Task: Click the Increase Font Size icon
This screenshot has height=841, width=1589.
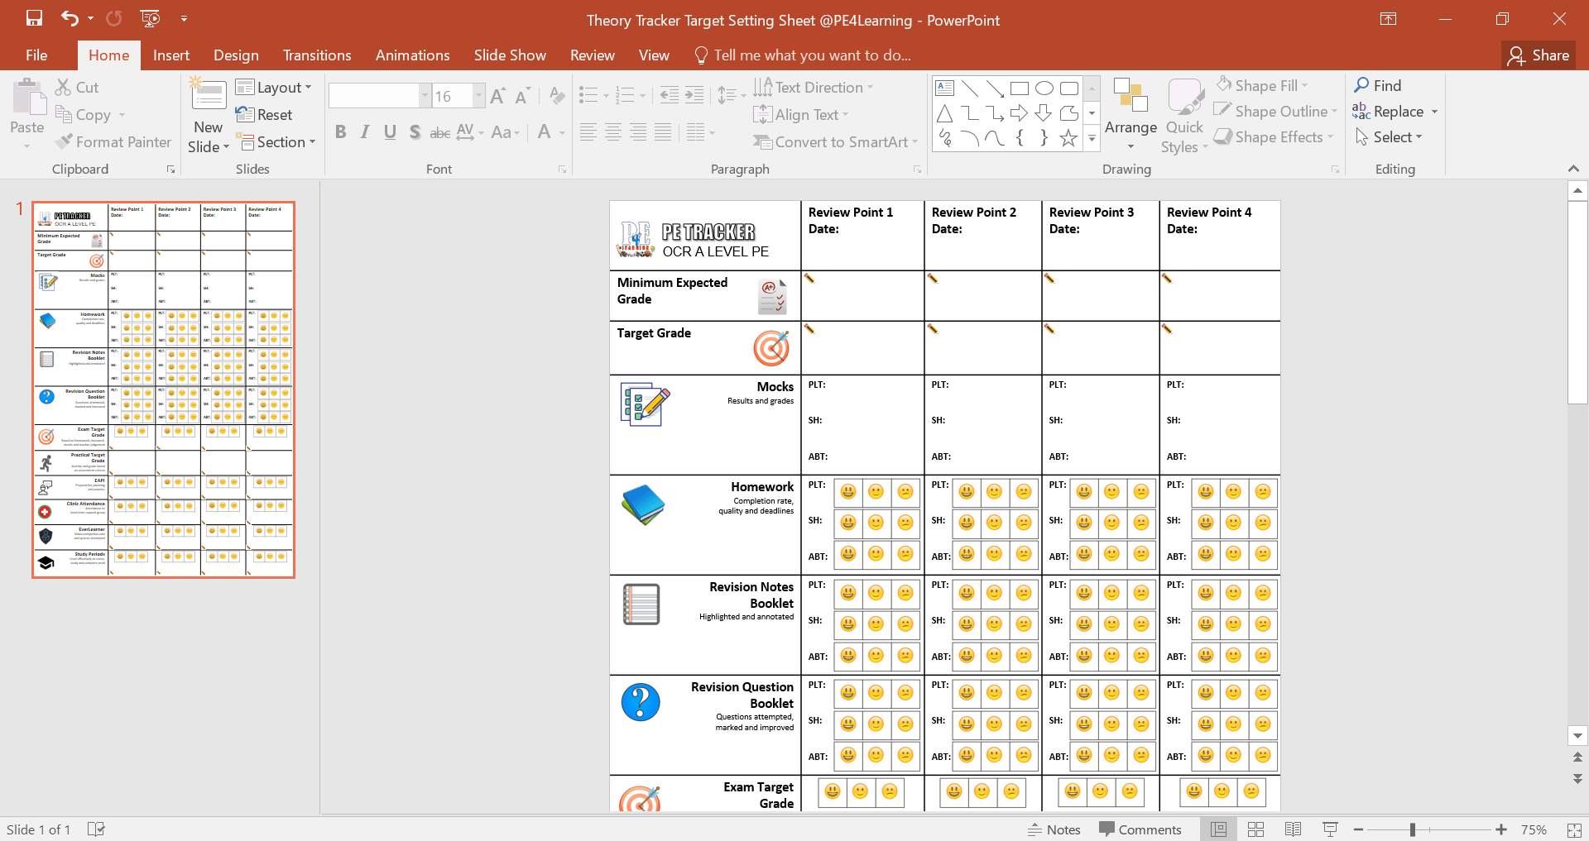Action: click(497, 95)
